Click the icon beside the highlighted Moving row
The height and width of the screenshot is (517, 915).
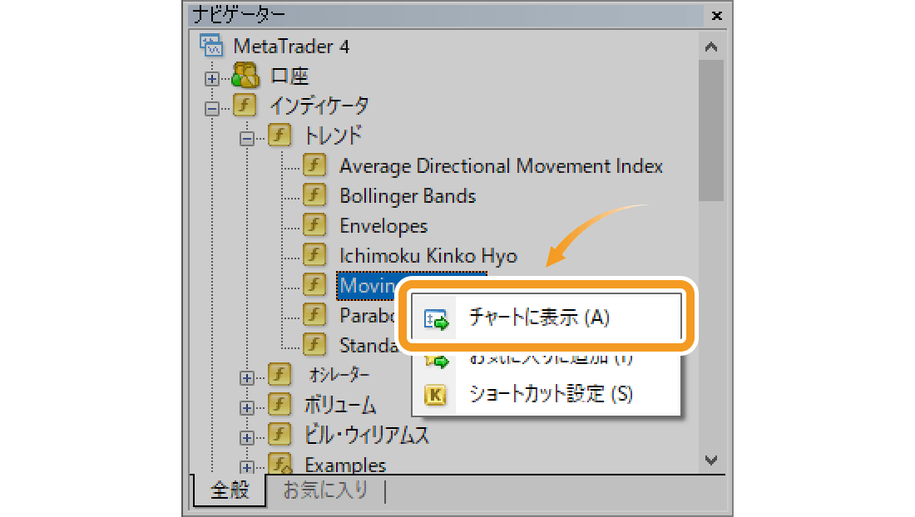click(314, 284)
